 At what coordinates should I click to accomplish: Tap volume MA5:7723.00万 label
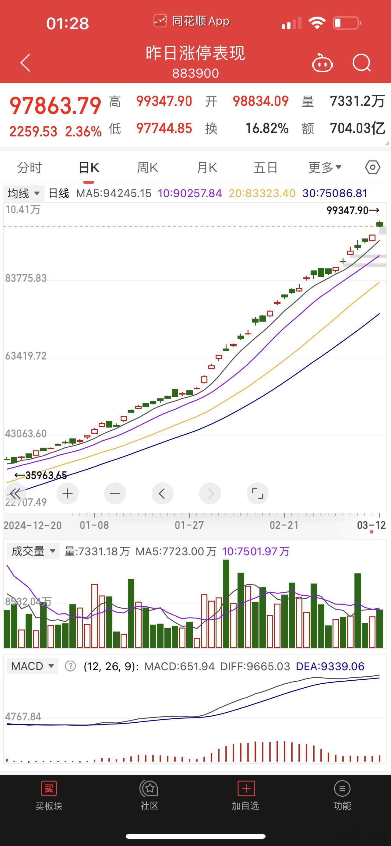176,552
